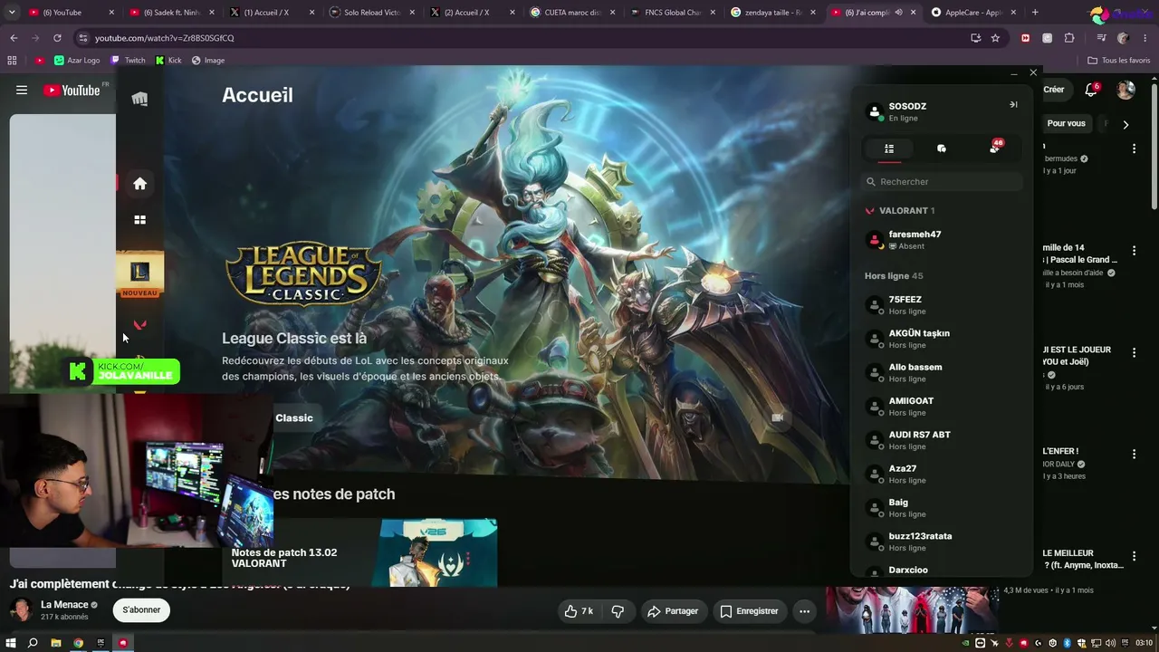Select offline friend AUDI RS7 ABT
The image size is (1159, 652).
point(942,440)
